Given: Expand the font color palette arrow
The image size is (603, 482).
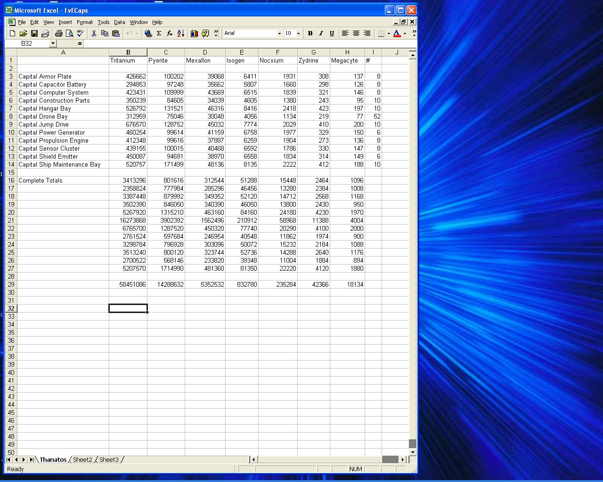Looking at the screenshot, I should point(405,33).
